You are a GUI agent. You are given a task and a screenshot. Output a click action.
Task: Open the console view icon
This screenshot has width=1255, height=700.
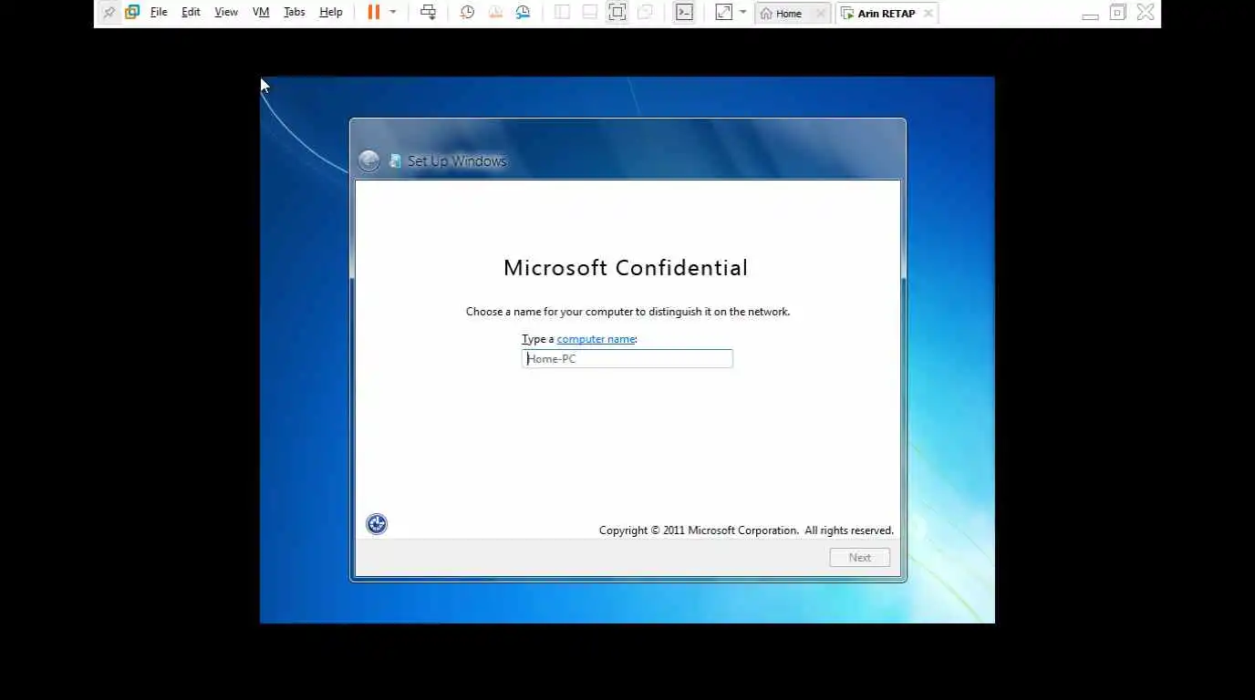pyautogui.click(x=684, y=13)
